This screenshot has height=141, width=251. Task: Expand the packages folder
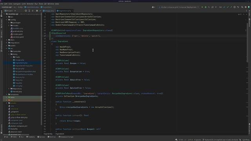(9, 23)
